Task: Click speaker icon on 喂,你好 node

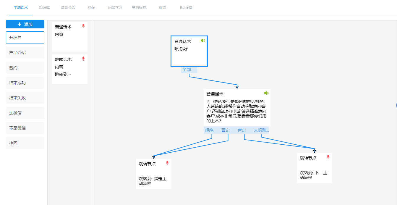Action: point(203,41)
